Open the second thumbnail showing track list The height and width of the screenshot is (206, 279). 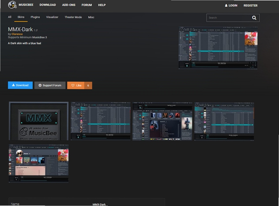(100, 121)
